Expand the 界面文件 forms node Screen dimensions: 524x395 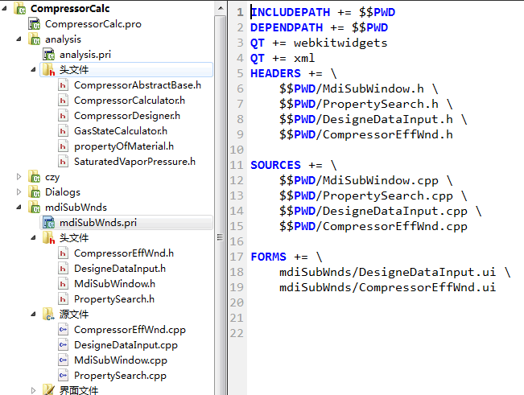click(x=34, y=390)
